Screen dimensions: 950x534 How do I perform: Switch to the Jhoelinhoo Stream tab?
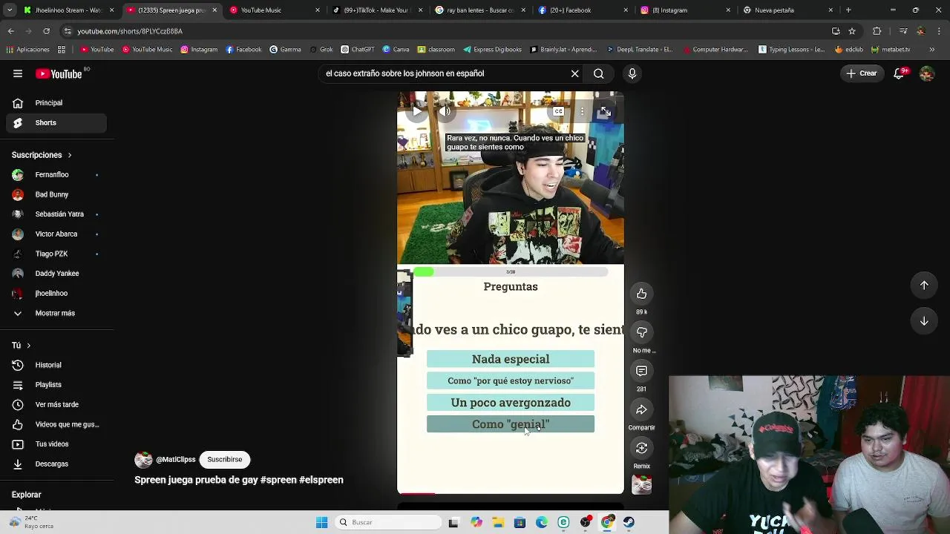tap(67, 10)
